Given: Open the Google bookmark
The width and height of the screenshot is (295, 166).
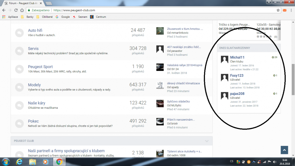Looking at the screenshot, I should click(x=63, y=17).
